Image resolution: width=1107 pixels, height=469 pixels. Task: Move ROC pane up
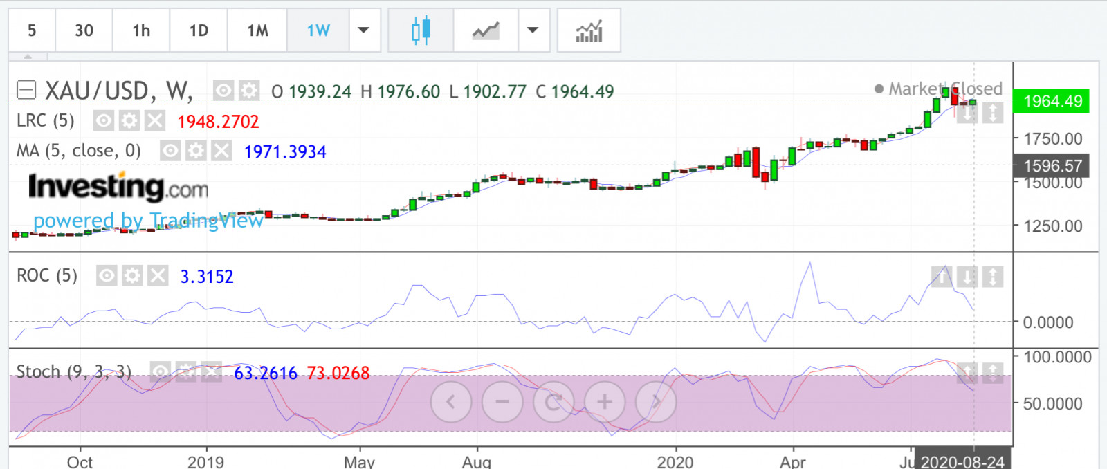point(942,277)
